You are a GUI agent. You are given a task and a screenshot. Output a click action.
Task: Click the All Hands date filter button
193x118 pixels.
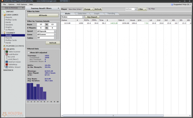43,15
